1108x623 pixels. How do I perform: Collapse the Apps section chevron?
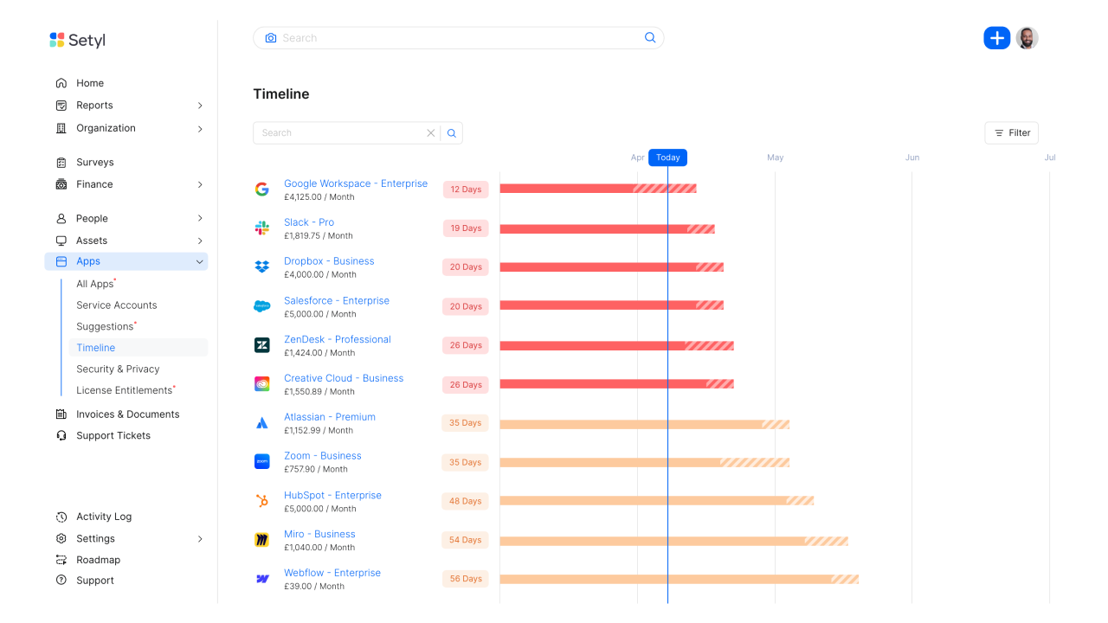[200, 261]
